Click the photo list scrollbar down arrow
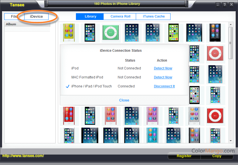This screenshot has height=165, width=238. 231,141
